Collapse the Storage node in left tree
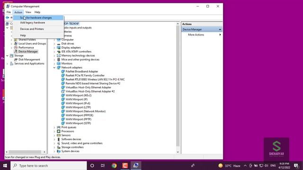The width and height of the screenshot is (303, 170). point(8,56)
